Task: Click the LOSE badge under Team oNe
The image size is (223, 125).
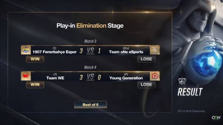Action: point(146,59)
